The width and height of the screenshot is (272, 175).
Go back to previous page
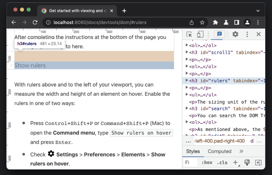14,22
